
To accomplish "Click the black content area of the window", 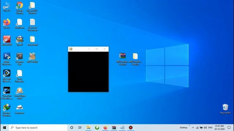I will point(88,72).
